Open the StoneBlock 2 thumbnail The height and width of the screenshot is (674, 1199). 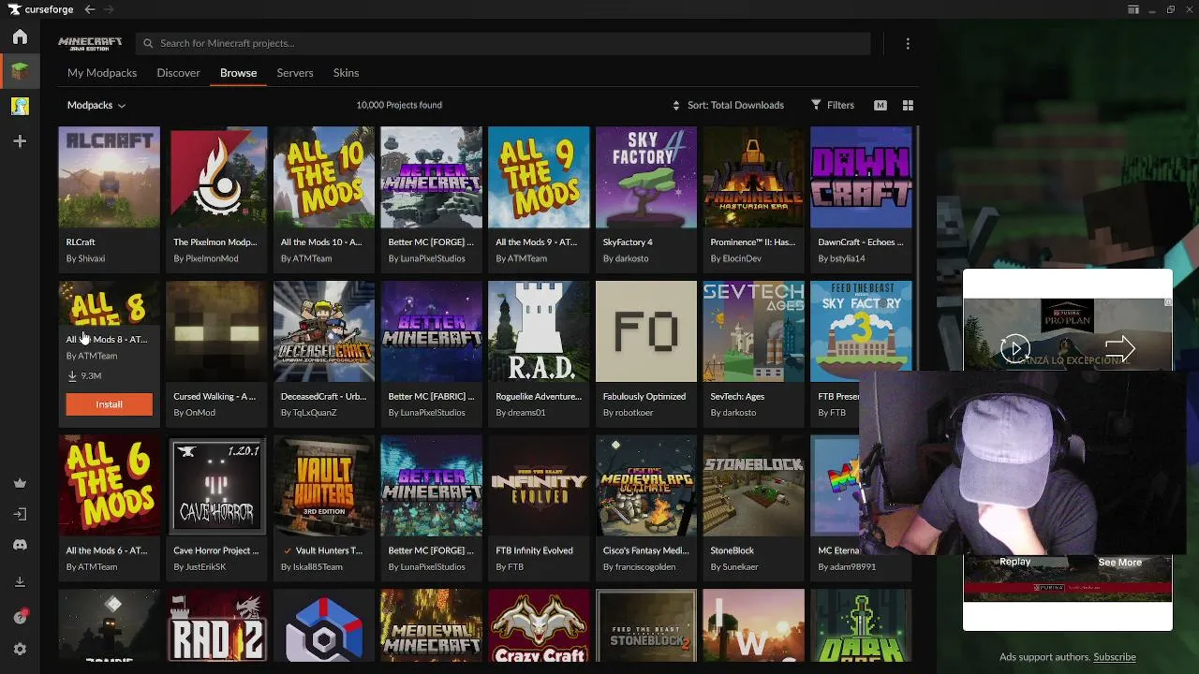pyautogui.click(x=646, y=625)
